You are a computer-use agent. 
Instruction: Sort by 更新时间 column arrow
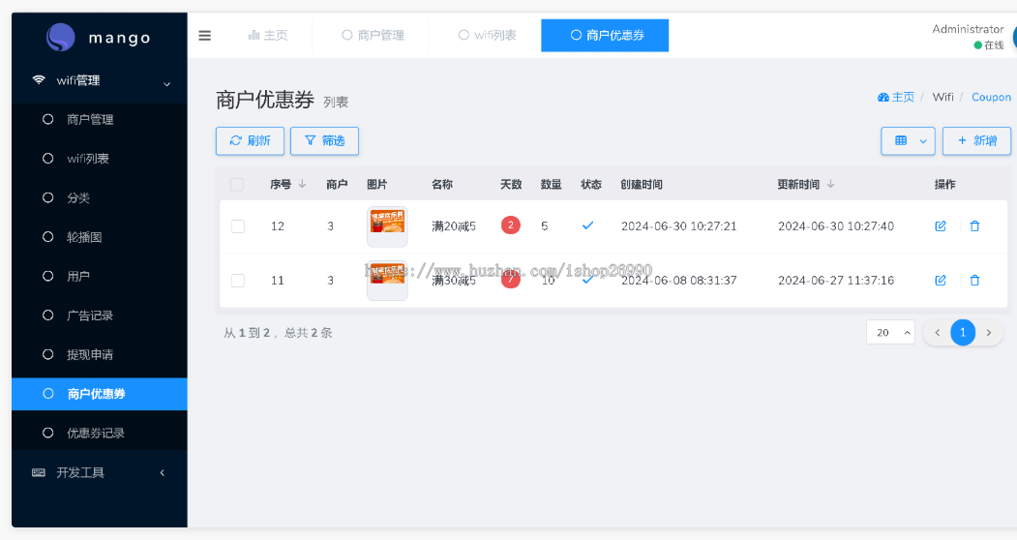pos(831,184)
